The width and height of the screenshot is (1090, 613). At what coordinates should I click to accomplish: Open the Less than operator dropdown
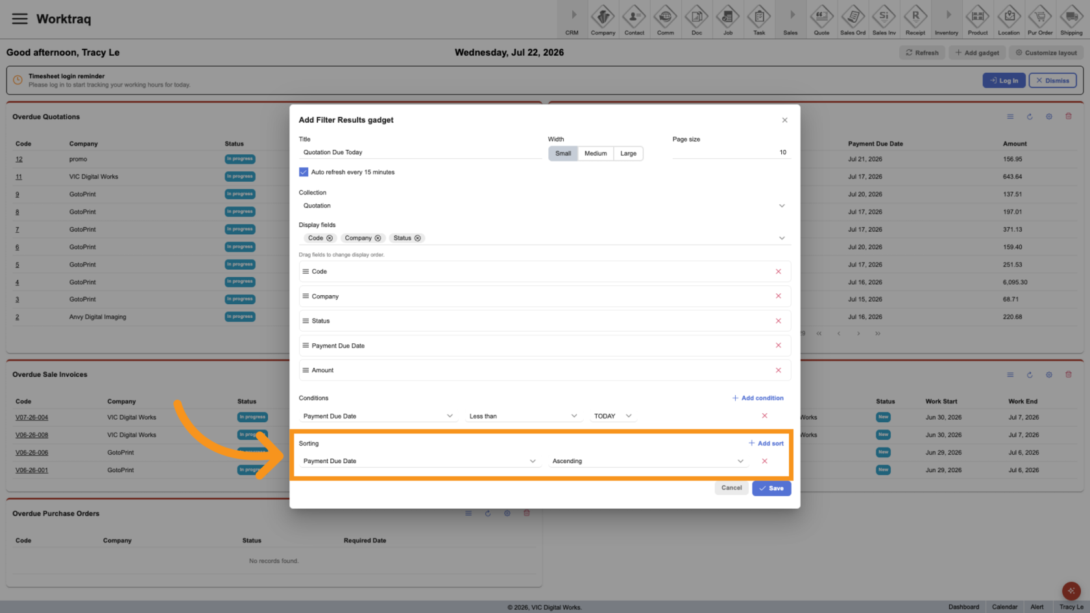(x=523, y=416)
